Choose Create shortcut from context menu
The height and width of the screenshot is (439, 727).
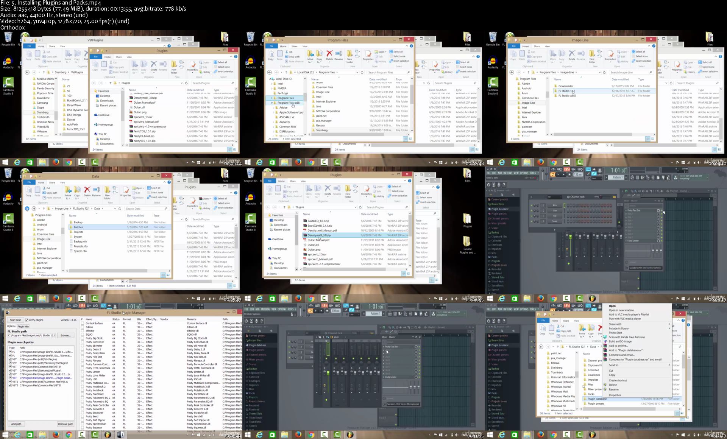(x=618, y=380)
